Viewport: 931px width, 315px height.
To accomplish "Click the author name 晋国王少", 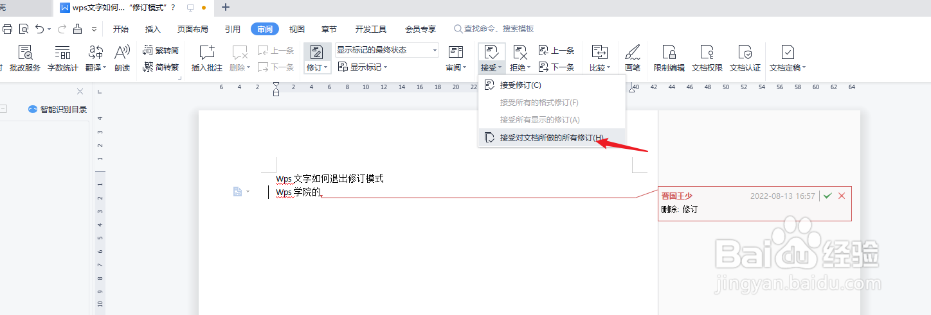I will [677, 196].
